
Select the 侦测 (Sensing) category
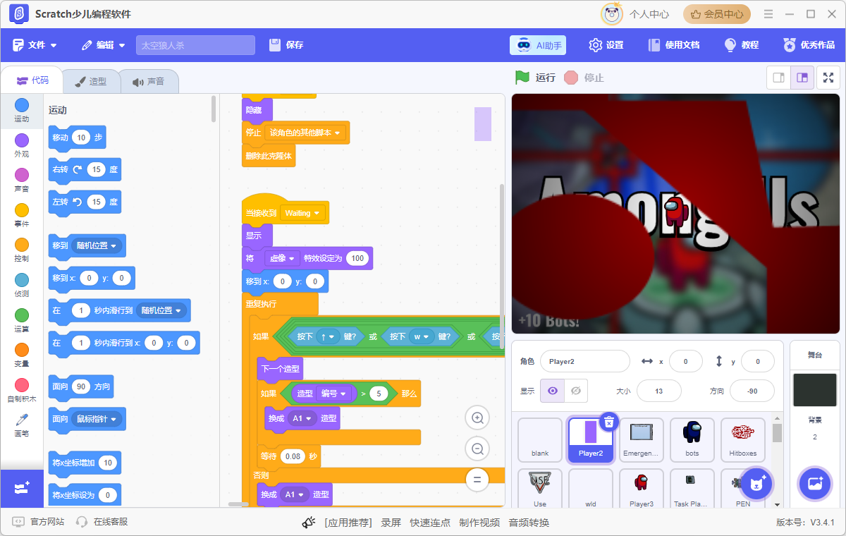click(22, 286)
